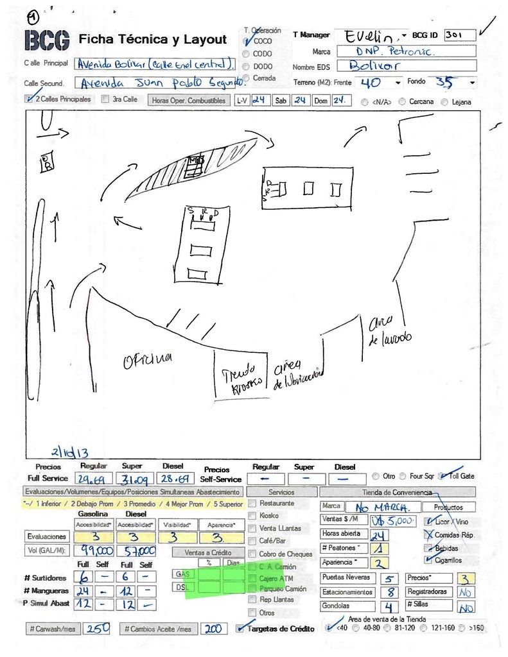Select the 121-160 store area option

(x=424, y=627)
